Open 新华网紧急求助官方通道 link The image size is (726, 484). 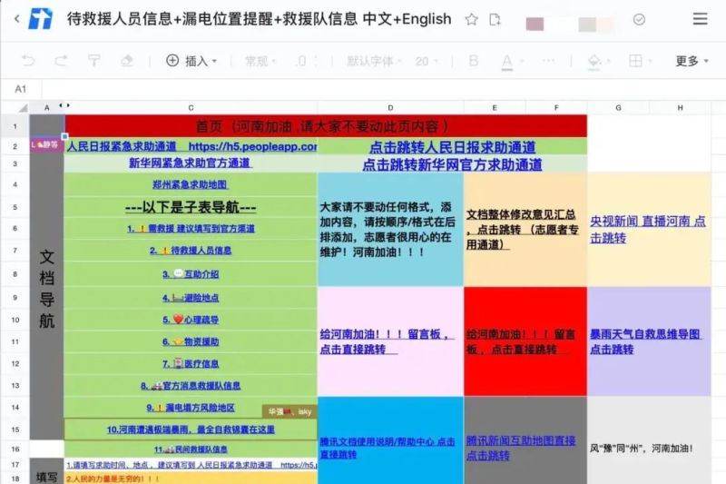point(190,163)
